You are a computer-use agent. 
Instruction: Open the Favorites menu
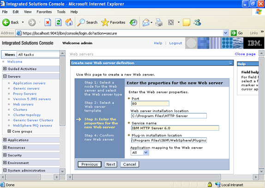(44, 12)
